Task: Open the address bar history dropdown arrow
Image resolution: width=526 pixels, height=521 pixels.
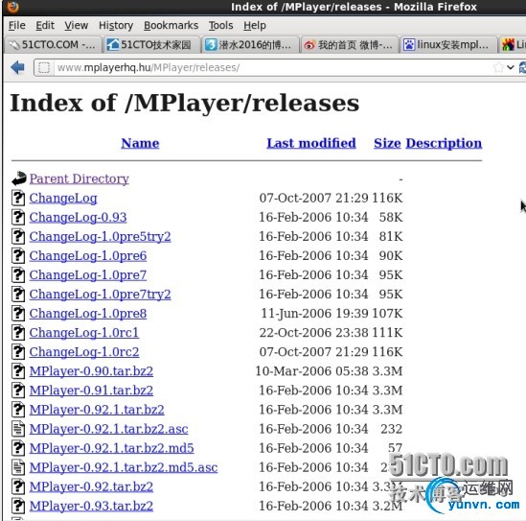Action: (511, 67)
